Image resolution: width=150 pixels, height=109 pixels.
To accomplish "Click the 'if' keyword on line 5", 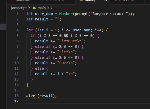I will coord(33,36).
